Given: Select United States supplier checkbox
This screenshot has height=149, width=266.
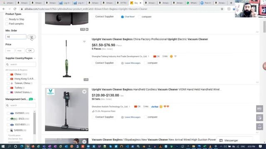Looking at the screenshot, I should point(8,92).
